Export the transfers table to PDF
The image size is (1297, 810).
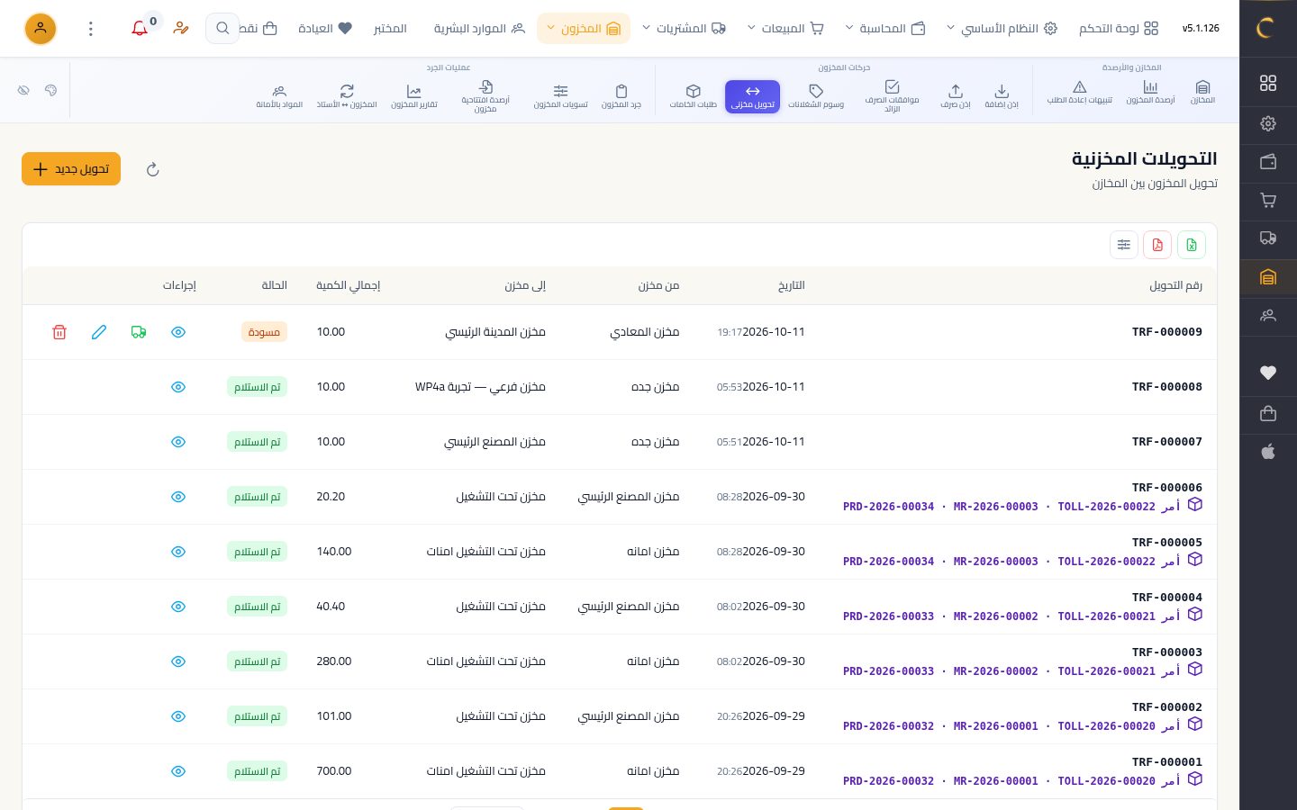[1157, 245]
